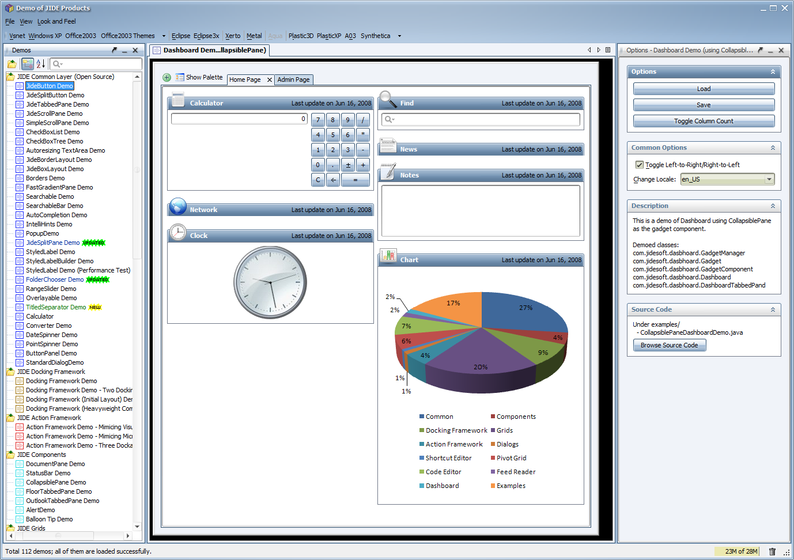Select JideSplitButton Demo in tree
The height and width of the screenshot is (560, 794).
point(55,95)
